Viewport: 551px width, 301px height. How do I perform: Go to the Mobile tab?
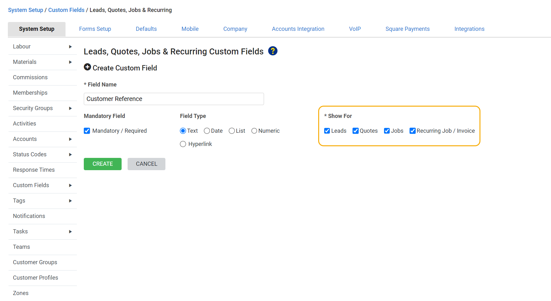click(190, 29)
